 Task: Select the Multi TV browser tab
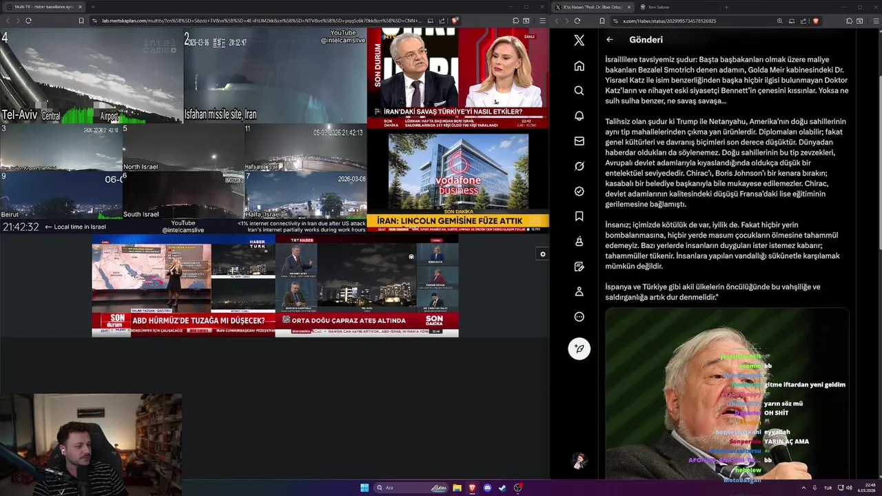(44, 7)
